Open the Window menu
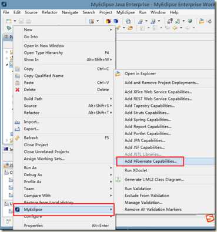Viewport: 217px width, 232px height. [x=158, y=12]
